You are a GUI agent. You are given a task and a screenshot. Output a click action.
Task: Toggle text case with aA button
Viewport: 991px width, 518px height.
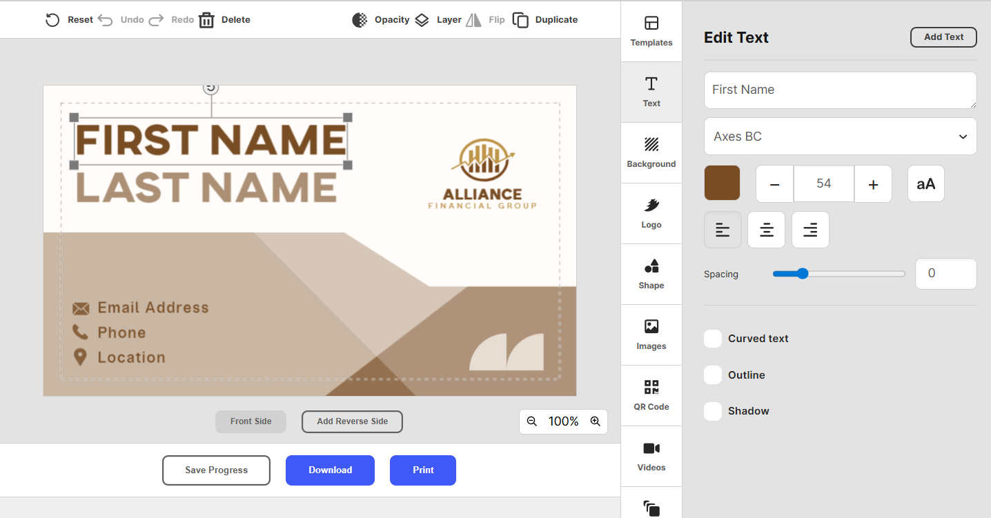coord(925,184)
